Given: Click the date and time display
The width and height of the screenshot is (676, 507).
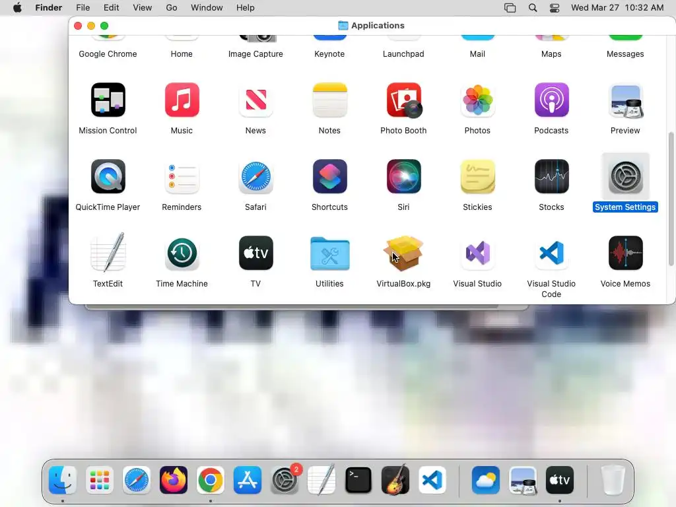Looking at the screenshot, I should 617,8.
